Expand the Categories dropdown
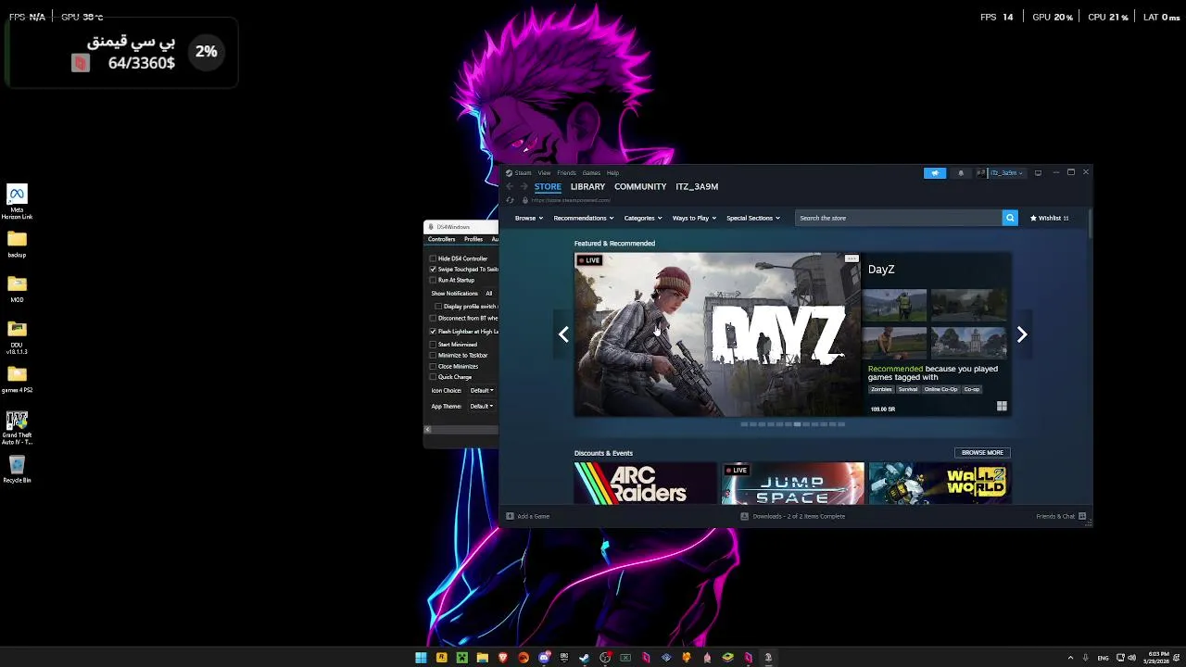Viewport: 1186px width, 667px height. coord(643,219)
